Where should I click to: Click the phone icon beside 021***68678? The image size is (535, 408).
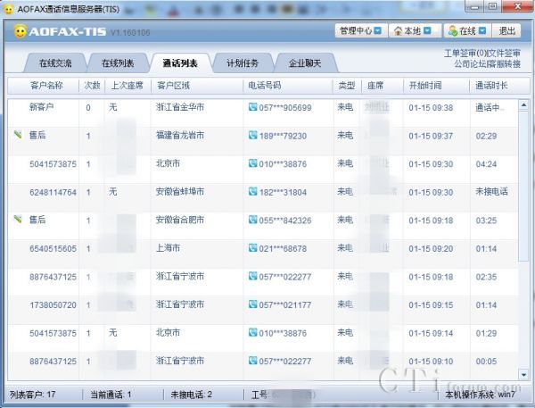tap(252, 248)
